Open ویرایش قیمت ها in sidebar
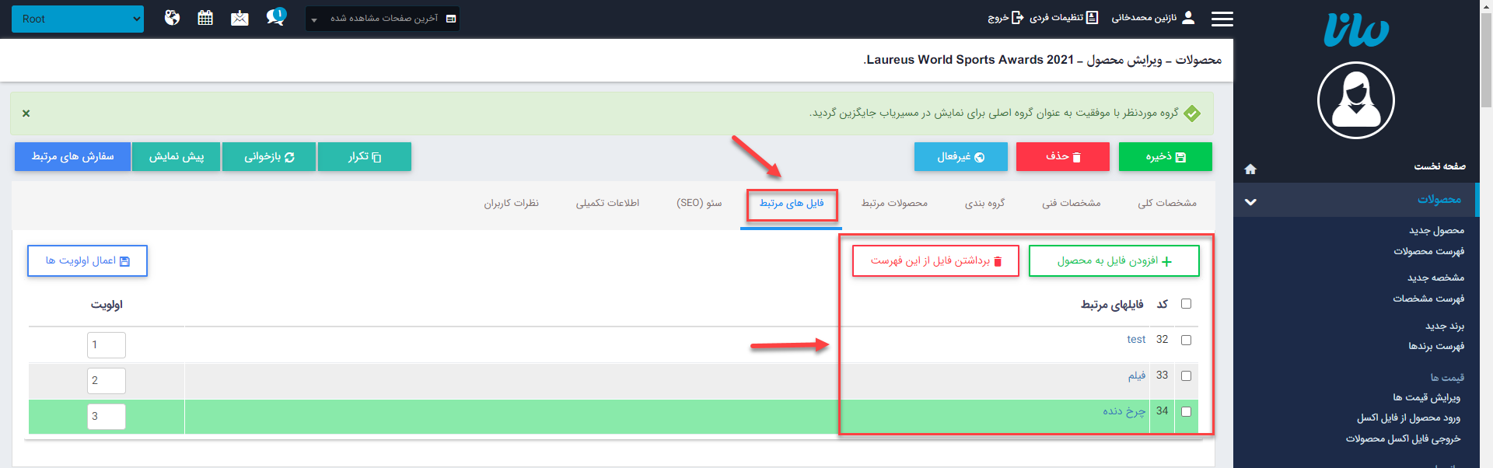This screenshot has height=468, width=1493. pyautogui.click(x=1426, y=397)
